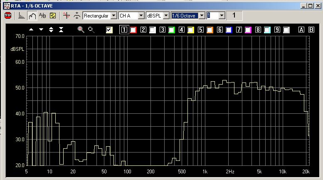Click the A overlay button
This screenshot has height=180, width=323.
[301, 30]
